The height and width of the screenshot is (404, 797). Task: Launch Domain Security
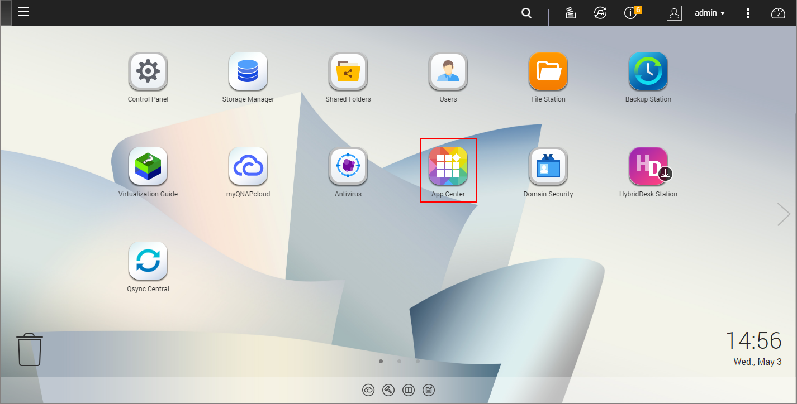(548, 165)
